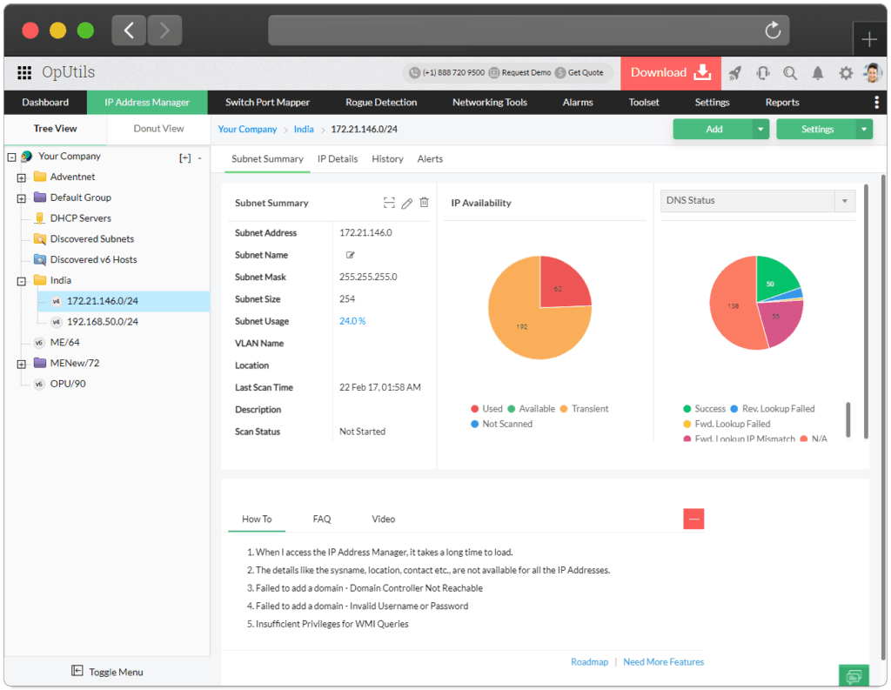Open the headset support icon
The image size is (891, 690).
[x=762, y=73]
